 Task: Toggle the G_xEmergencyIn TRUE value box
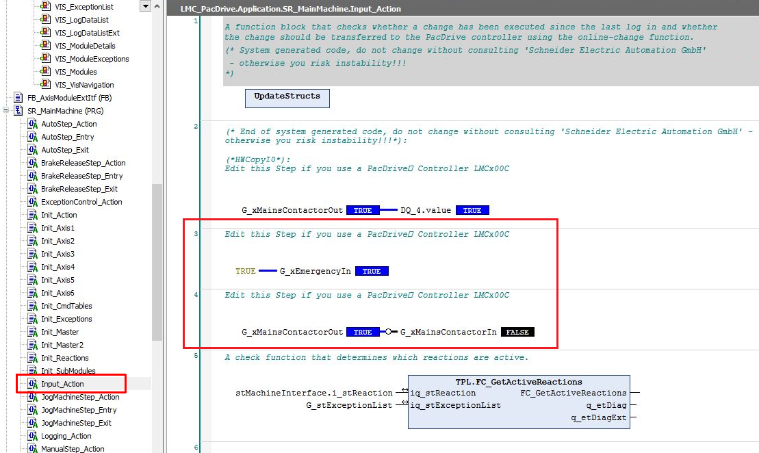click(371, 272)
